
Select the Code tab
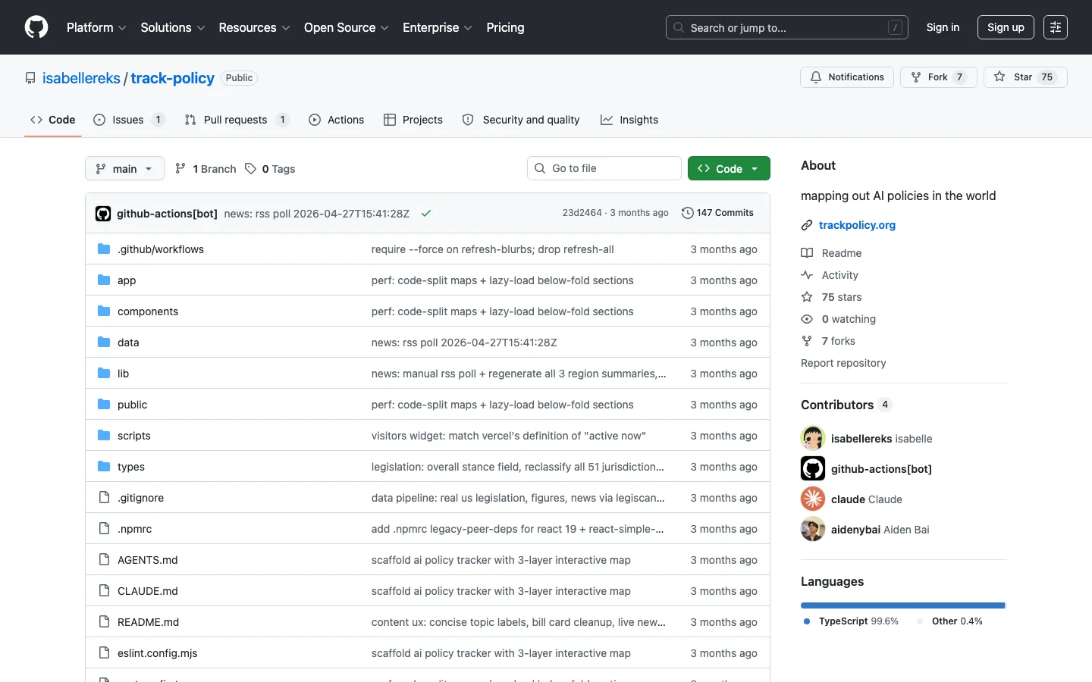point(53,120)
